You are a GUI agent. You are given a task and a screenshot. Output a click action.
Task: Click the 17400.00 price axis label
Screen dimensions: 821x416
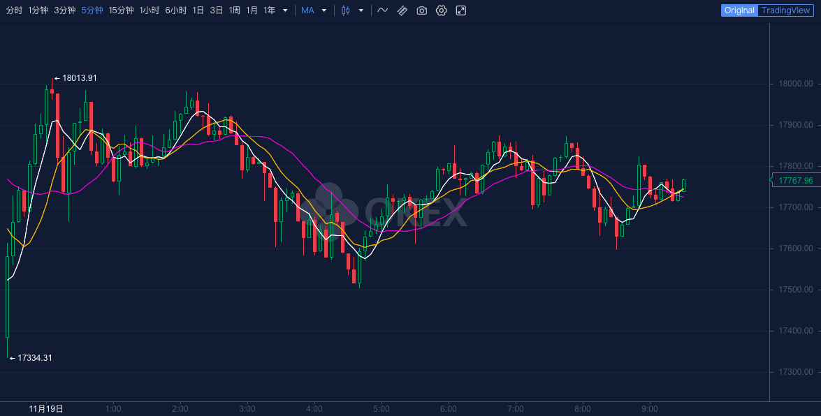pos(796,331)
